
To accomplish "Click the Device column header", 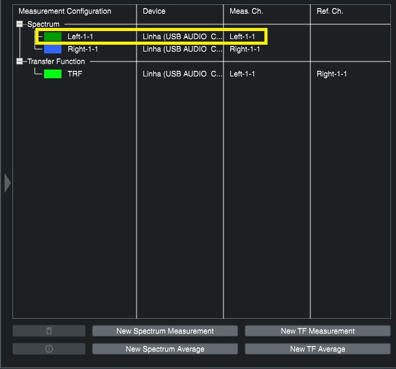I will coord(154,11).
